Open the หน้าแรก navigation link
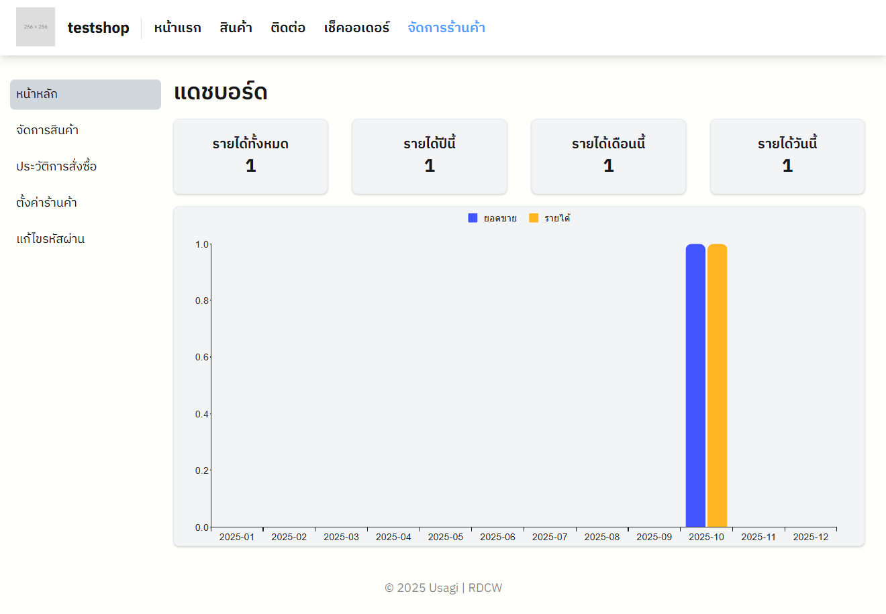886x614 pixels. coord(177,28)
